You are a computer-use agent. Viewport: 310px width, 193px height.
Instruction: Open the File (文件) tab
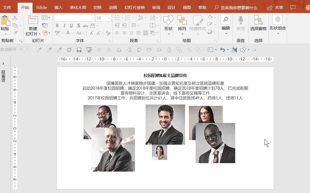pyautogui.click(x=7, y=8)
